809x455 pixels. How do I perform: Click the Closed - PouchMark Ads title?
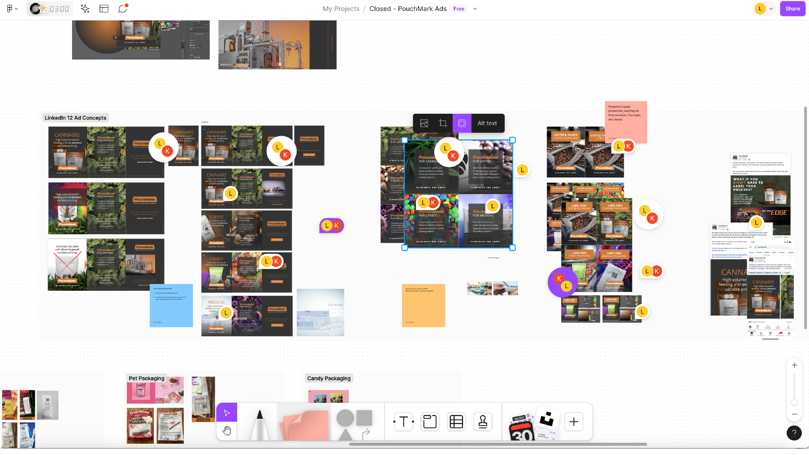click(x=408, y=9)
